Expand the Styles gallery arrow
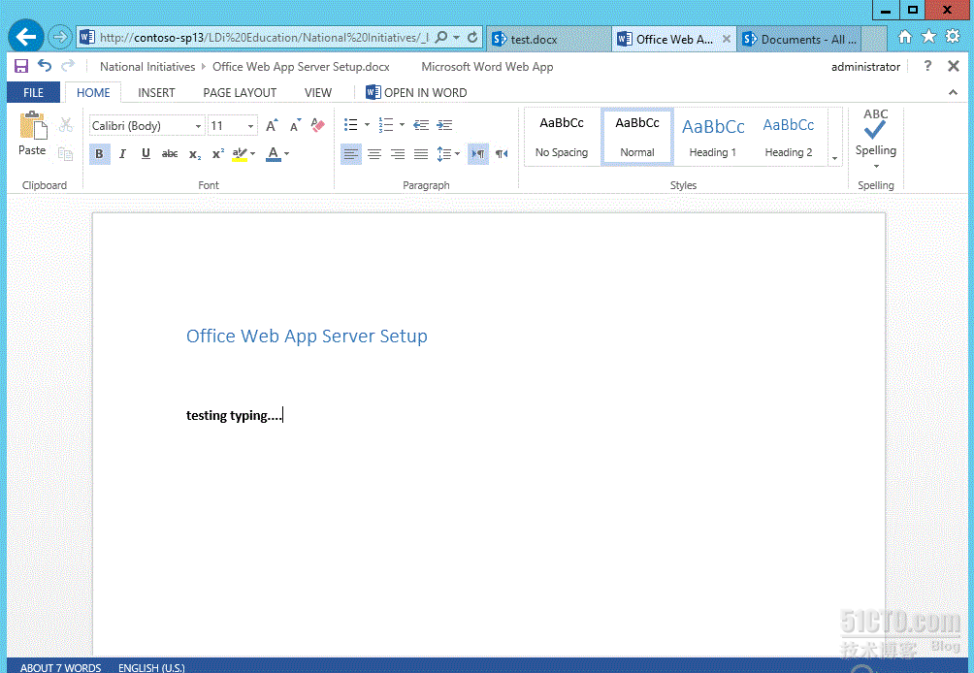This screenshot has width=974, height=673. (x=834, y=158)
